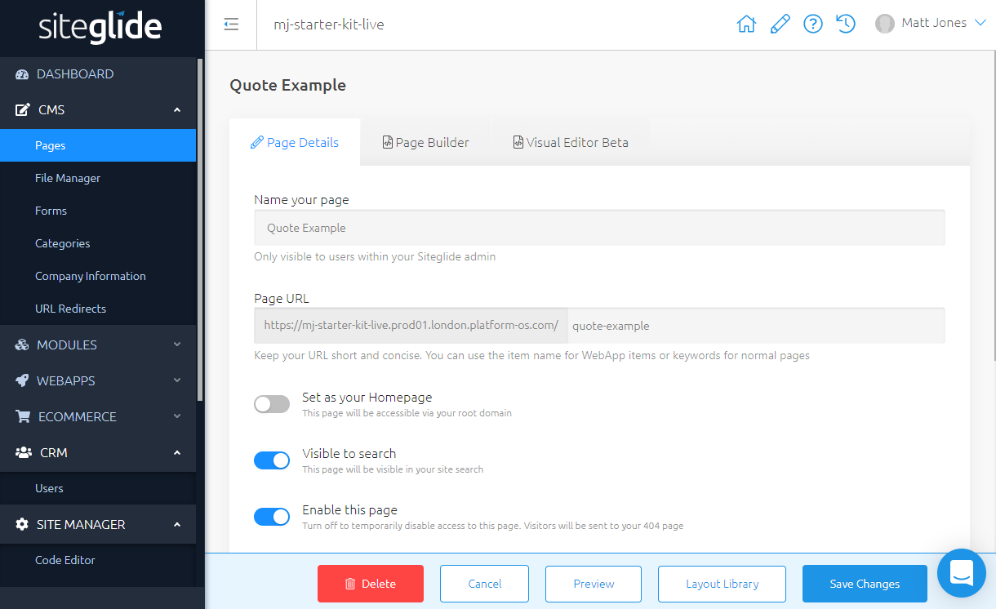Click the history clock icon
The height and width of the screenshot is (609, 996).
click(x=846, y=24)
